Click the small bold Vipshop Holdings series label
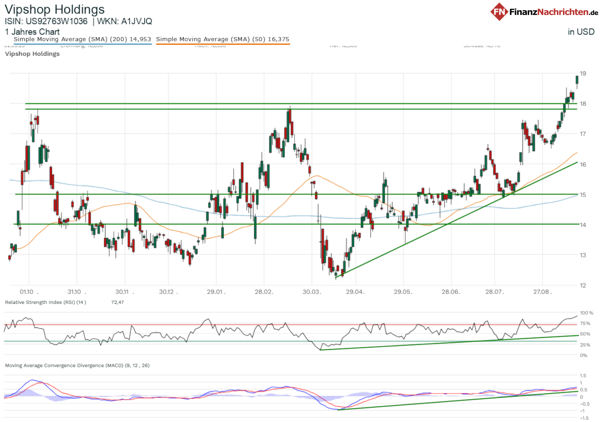The height and width of the screenshot is (422, 600). 32,54
